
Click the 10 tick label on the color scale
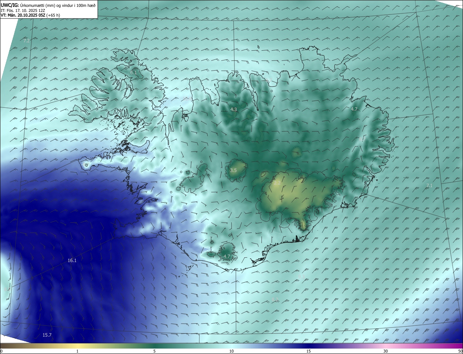(x=231, y=351)
